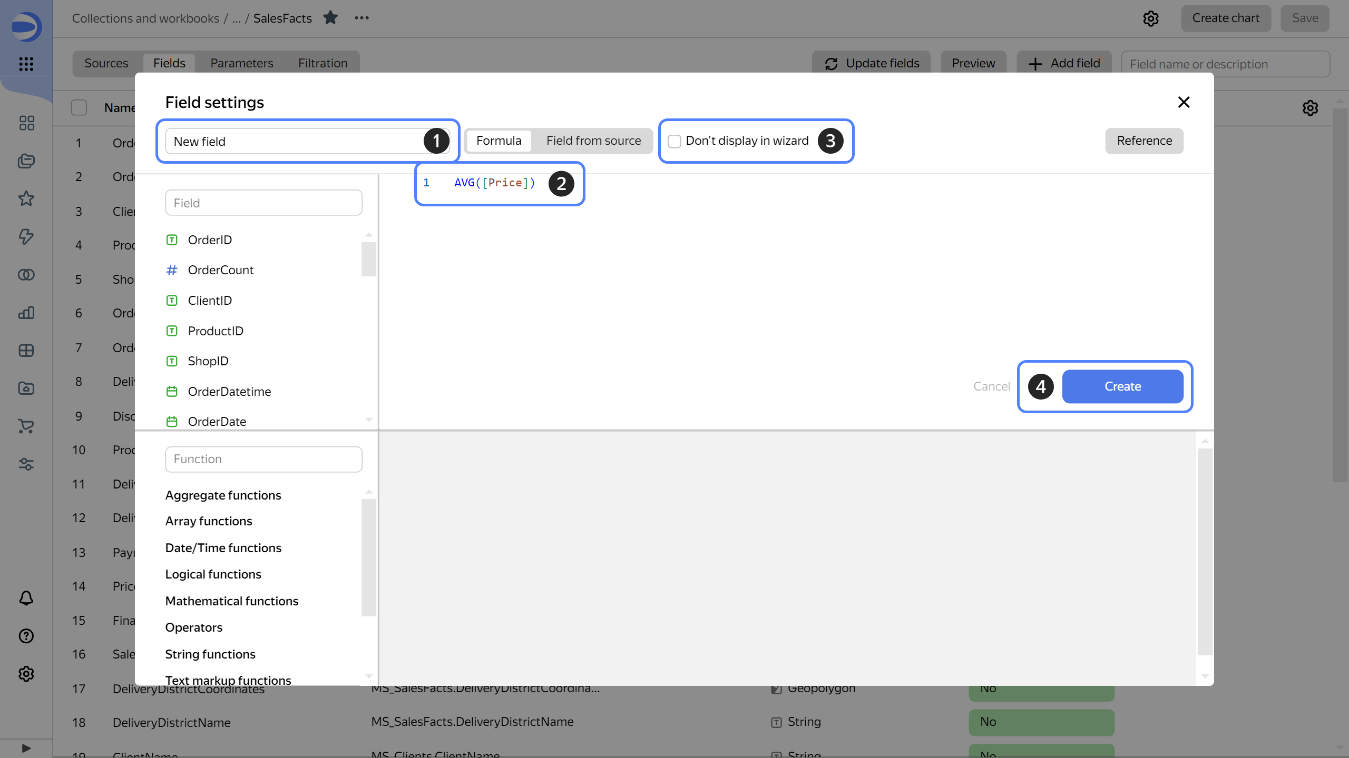Expand Aggregate functions category
The height and width of the screenshot is (758, 1349).
(x=223, y=495)
